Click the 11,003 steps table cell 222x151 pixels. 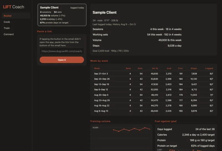tap(193, 95)
